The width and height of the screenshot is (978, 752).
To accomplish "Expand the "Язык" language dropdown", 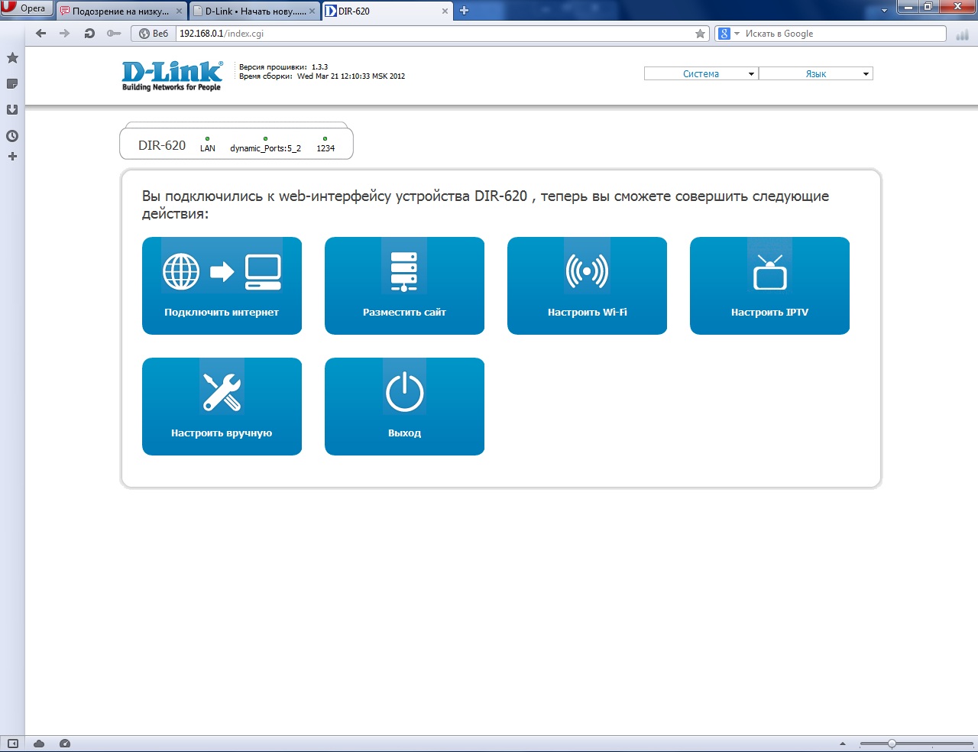I will [815, 74].
